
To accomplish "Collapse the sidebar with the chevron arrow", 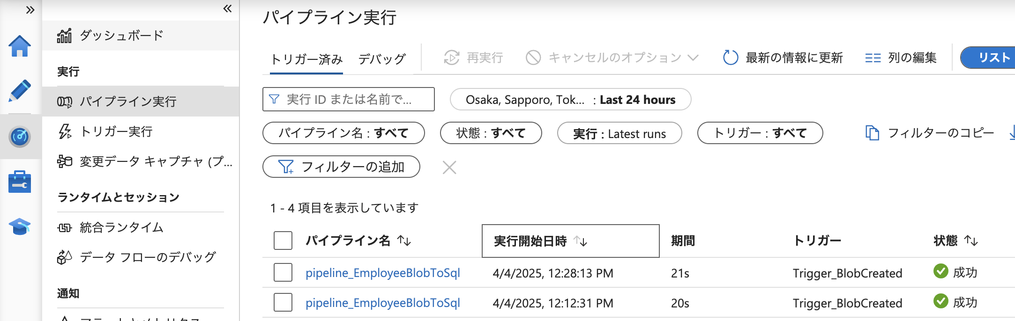I will click(227, 8).
